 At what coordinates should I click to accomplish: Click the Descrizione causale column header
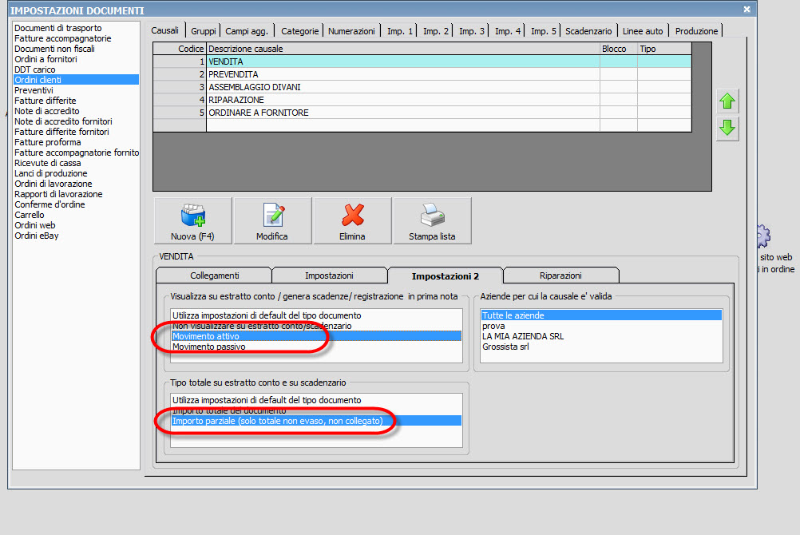(403, 49)
